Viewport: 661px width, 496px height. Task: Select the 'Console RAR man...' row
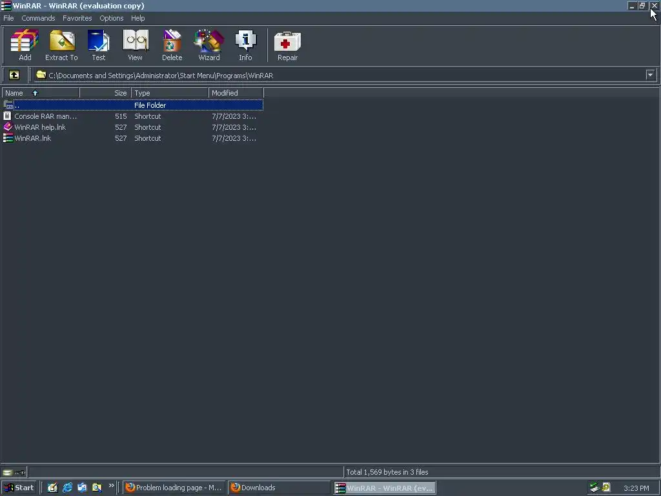pyautogui.click(x=133, y=116)
